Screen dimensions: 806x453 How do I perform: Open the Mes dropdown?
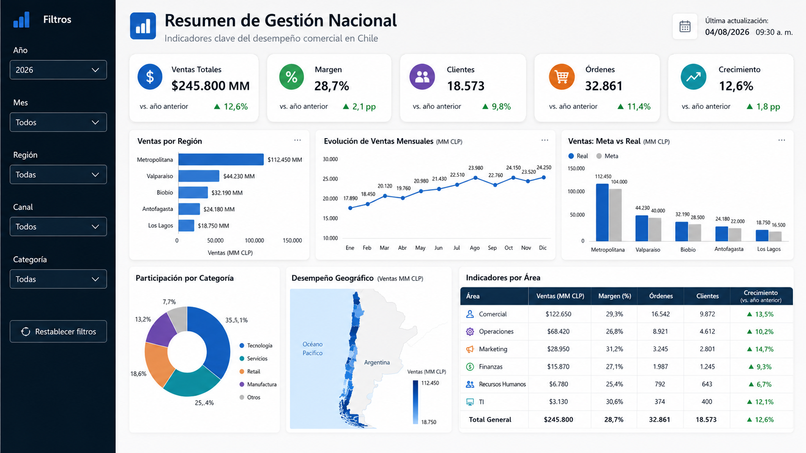[58, 122]
